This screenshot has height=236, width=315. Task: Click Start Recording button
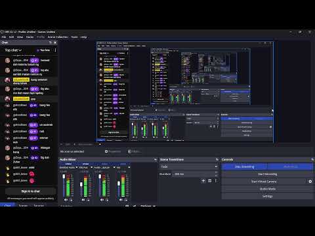click(x=267, y=174)
